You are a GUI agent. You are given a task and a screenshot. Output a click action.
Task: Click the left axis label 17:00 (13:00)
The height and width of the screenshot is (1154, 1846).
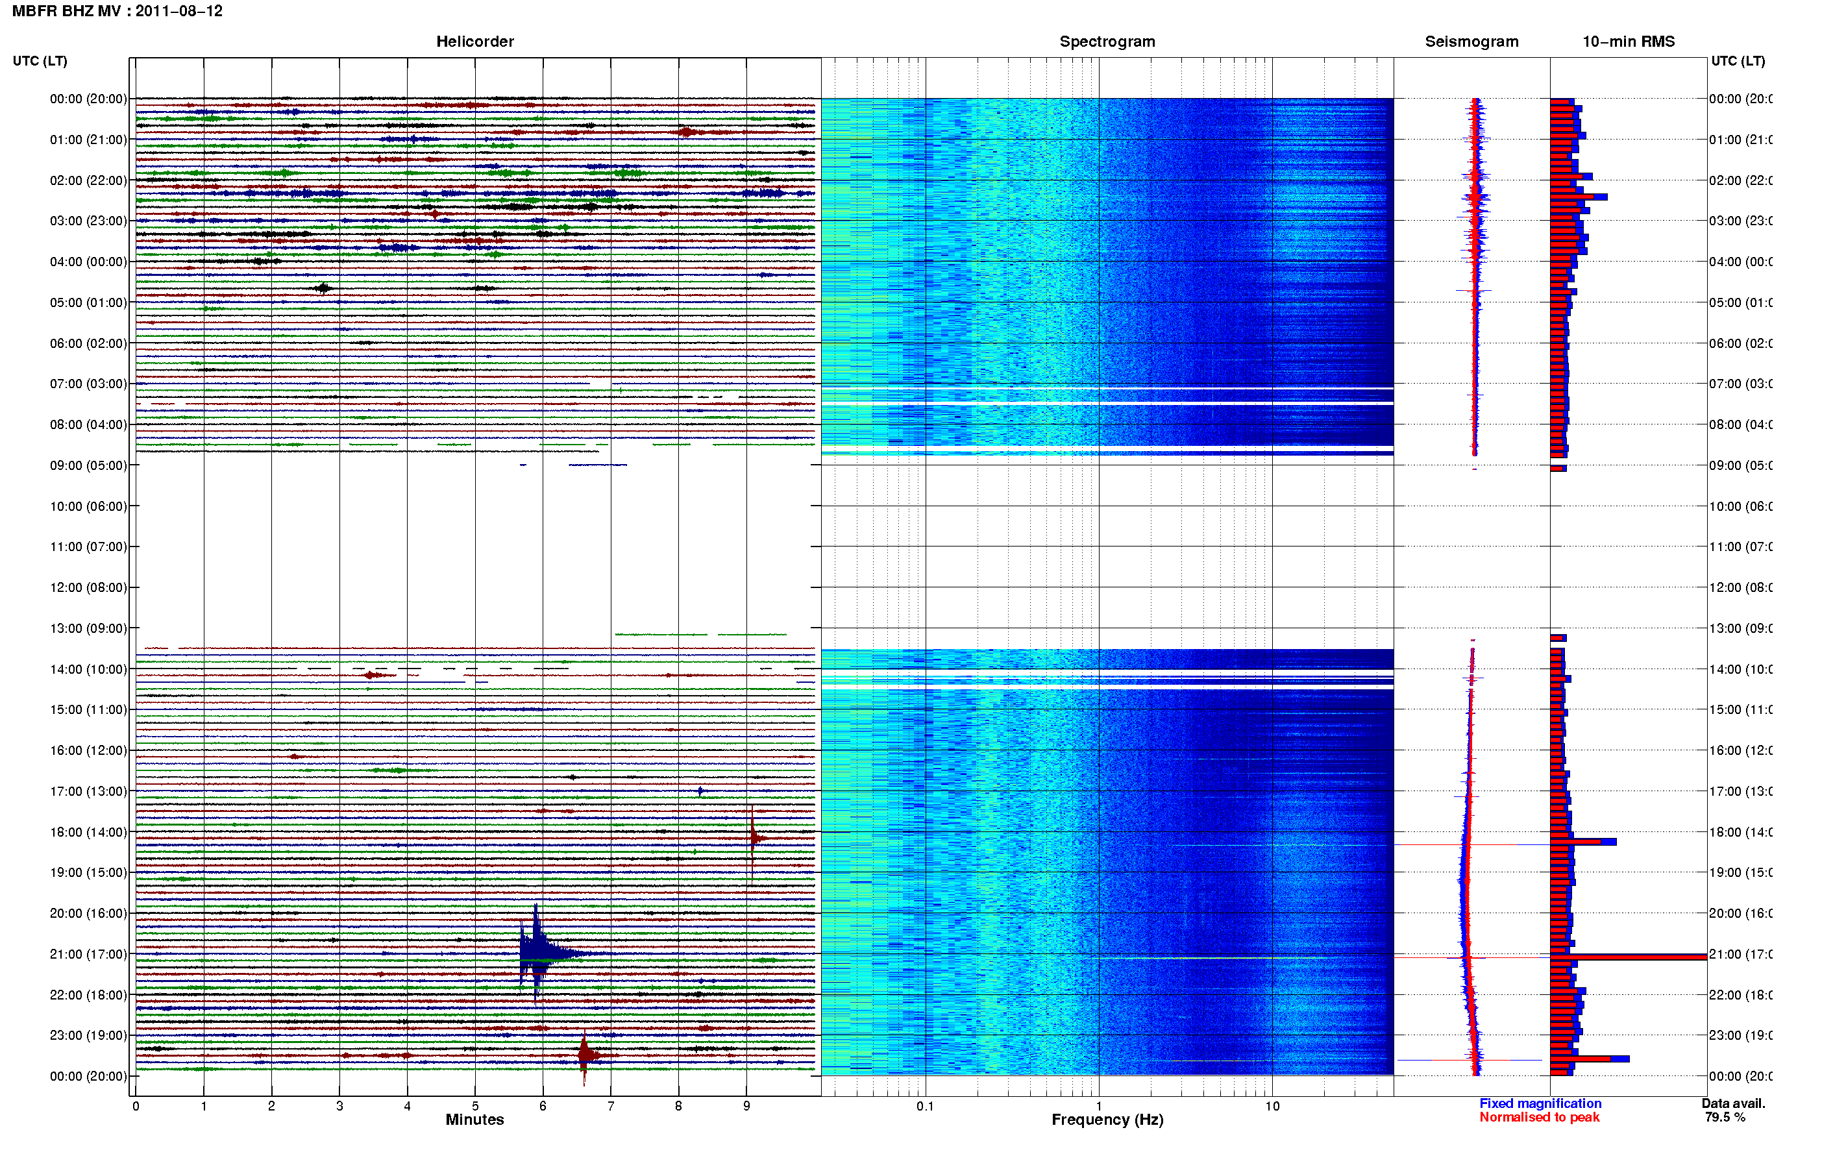click(x=88, y=791)
